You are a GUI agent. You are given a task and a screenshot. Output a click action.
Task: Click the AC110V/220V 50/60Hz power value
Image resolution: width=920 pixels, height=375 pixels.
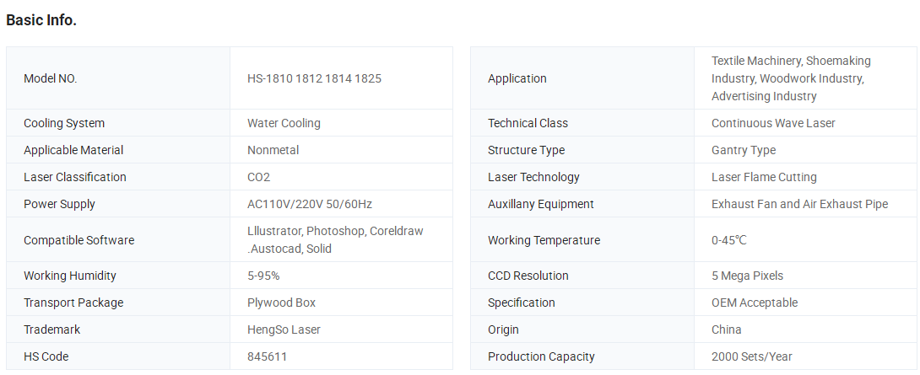(310, 204)
